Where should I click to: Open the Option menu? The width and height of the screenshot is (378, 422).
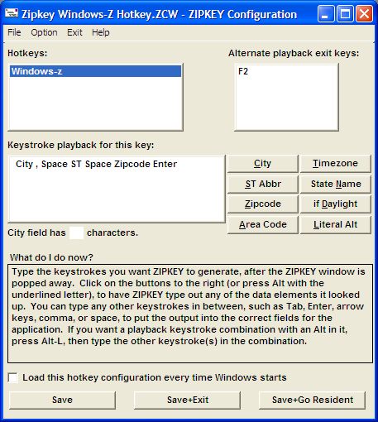(x=44, y=32)
